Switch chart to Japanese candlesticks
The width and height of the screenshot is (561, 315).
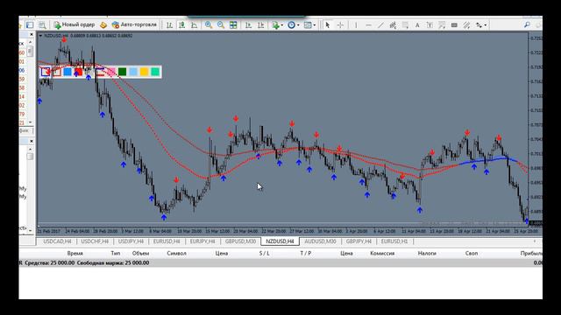(x=181, y=25)
